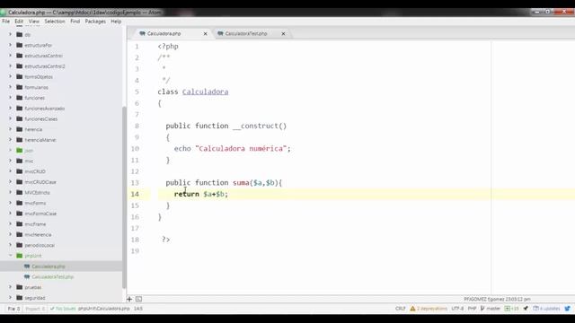Expand the estructuraFor folder
This screenshot has width=575, height=323.
(x=10, y=45)
